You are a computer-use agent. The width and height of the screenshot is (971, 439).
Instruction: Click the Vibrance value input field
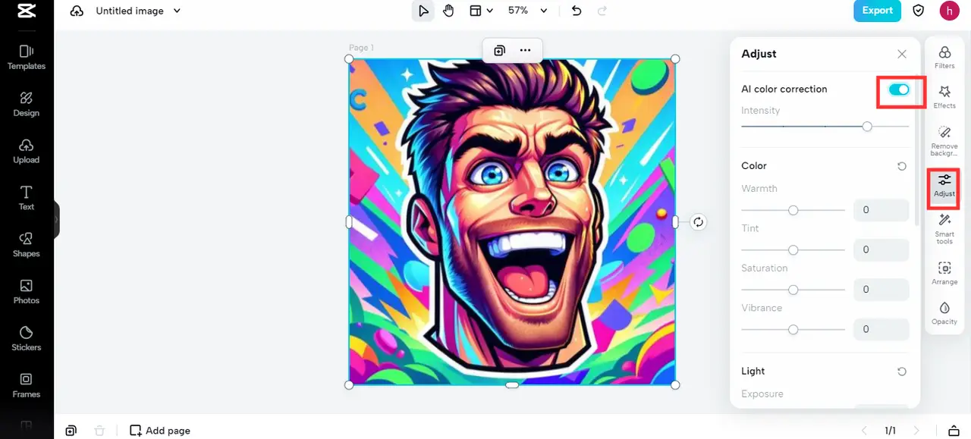(x=881, y=329)
